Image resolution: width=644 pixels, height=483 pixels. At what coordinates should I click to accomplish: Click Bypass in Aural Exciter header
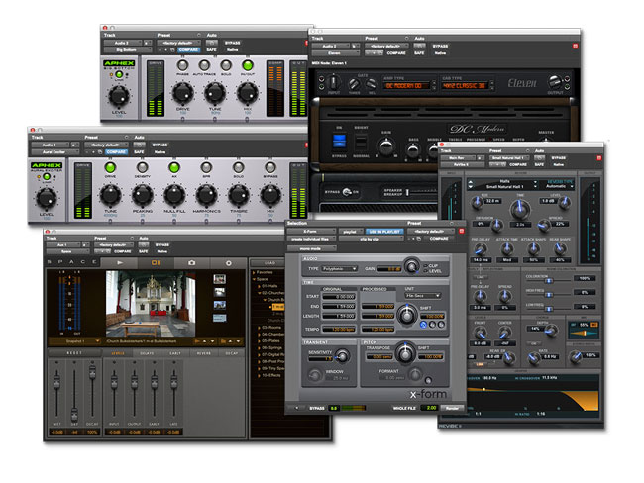point(160,145)
